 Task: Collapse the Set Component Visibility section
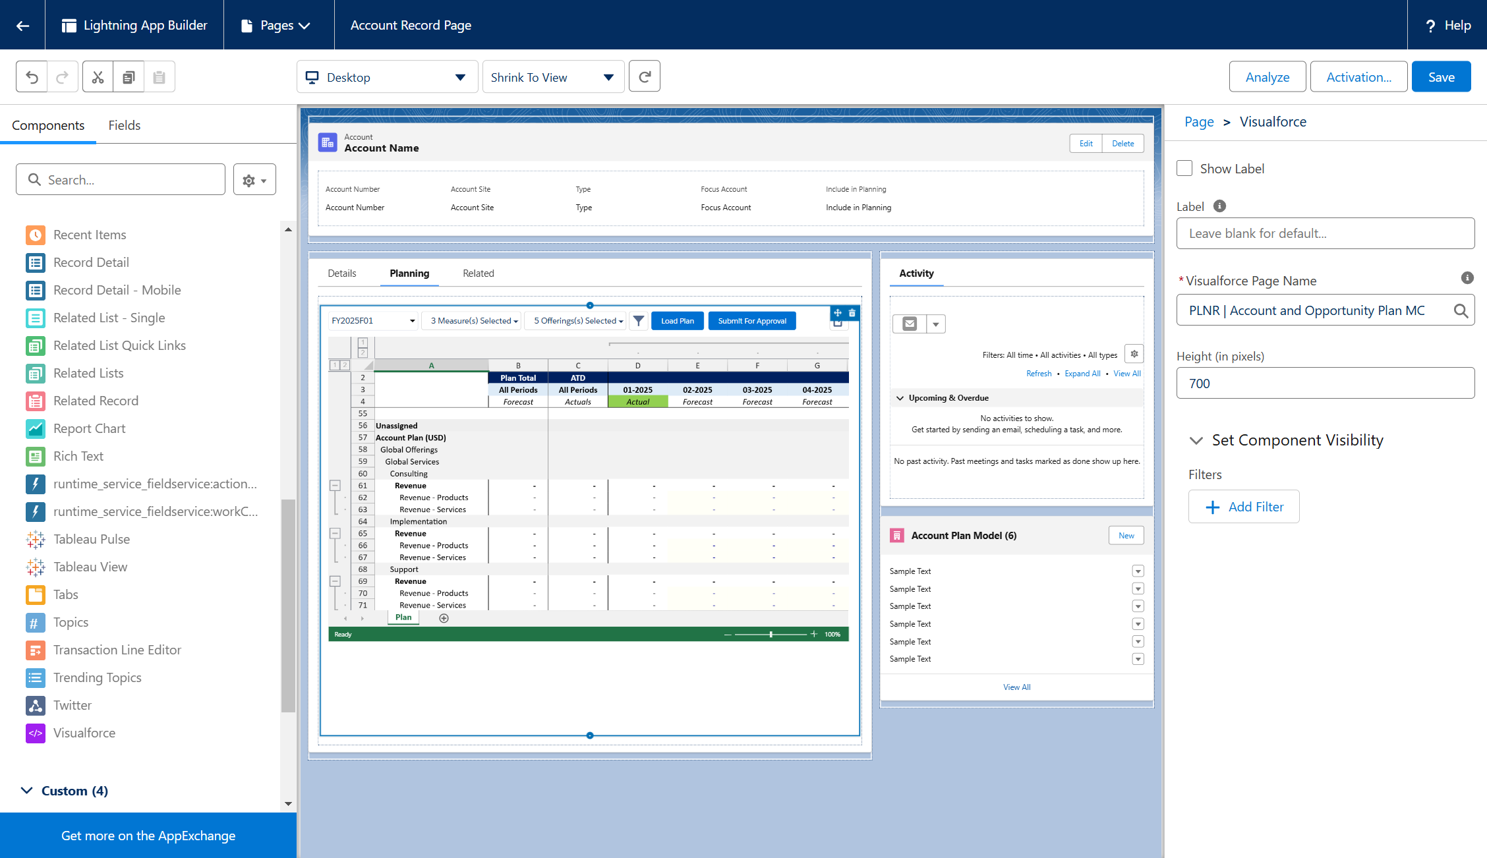(1196, 440)
